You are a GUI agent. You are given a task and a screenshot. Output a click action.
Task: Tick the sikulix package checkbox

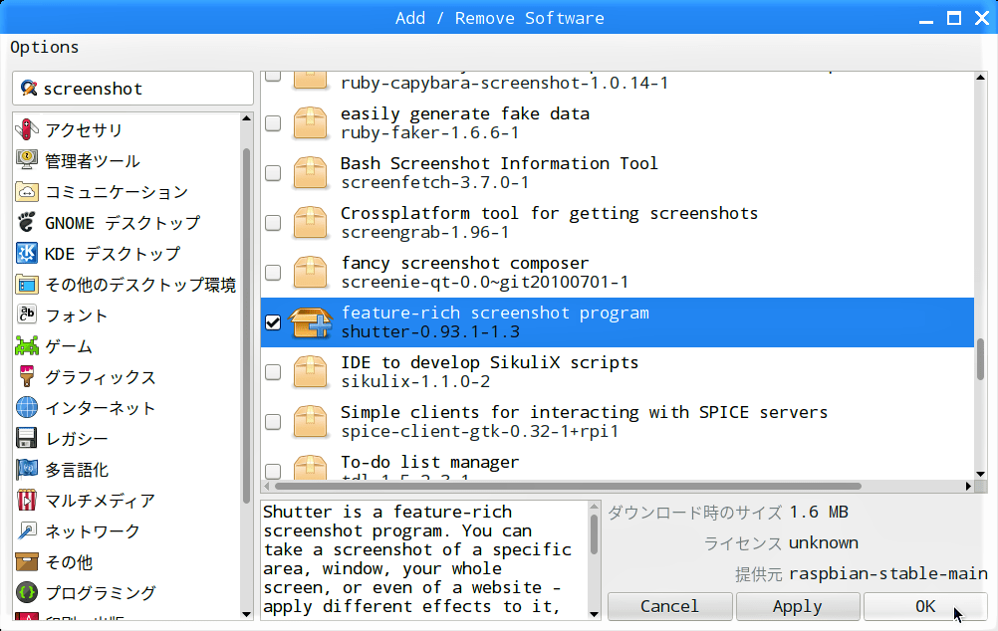click(x=273, y=372)
